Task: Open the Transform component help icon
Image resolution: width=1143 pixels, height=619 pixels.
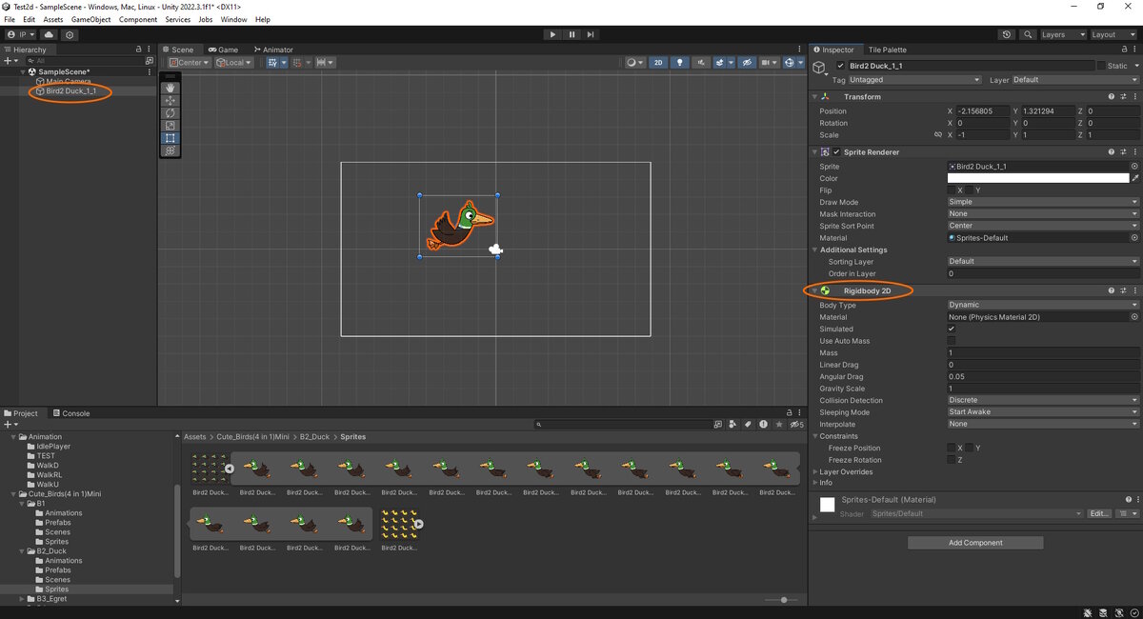Action: (1111, 97)
